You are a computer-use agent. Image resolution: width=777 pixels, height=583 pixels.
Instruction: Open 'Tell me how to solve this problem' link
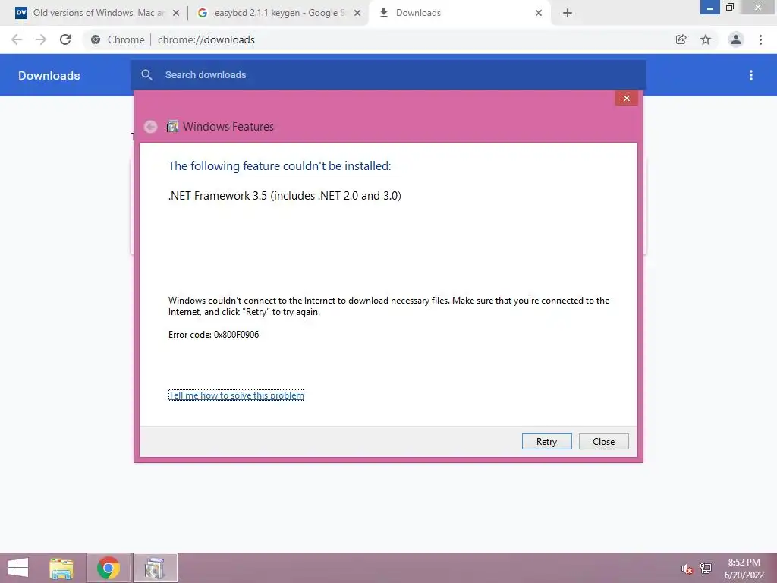(x=237, y=395)
